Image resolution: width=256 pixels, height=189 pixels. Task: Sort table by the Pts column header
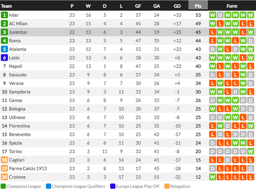click(198, 6)
